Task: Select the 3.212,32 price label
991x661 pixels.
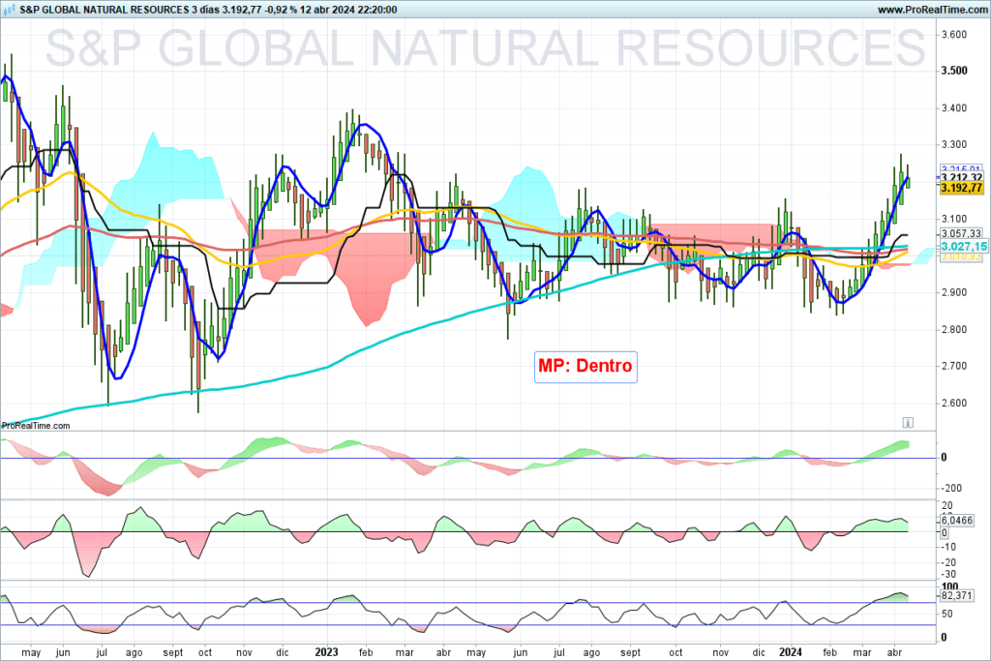Action: click(x=961, y=177)
